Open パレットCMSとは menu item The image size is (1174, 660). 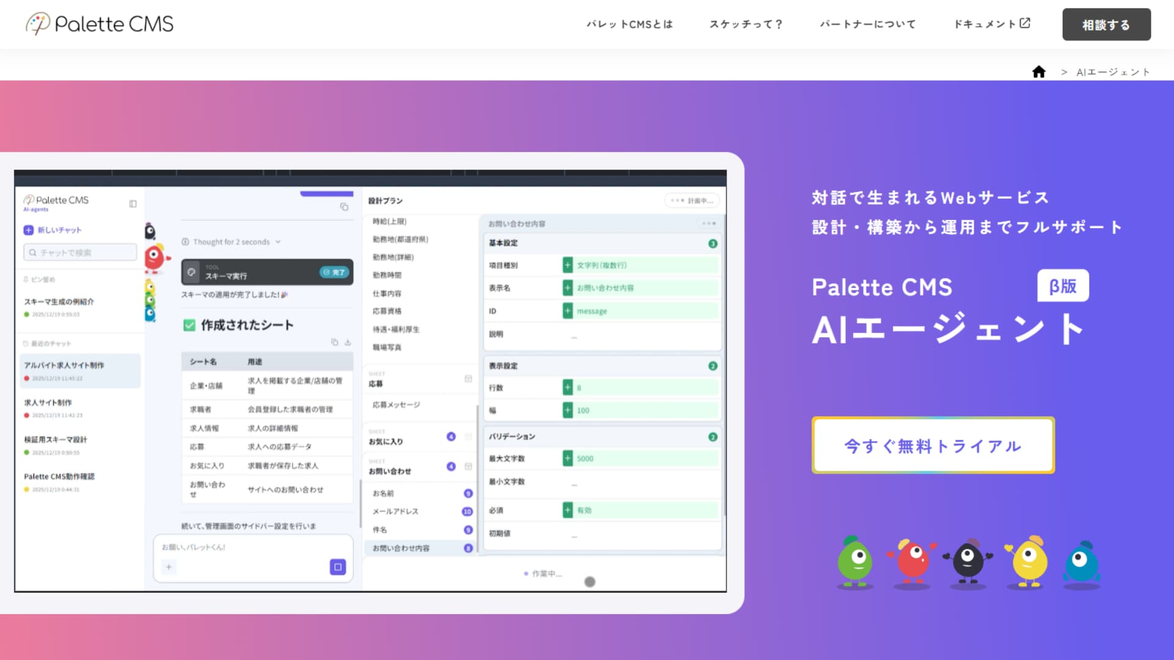coord(629,24)
